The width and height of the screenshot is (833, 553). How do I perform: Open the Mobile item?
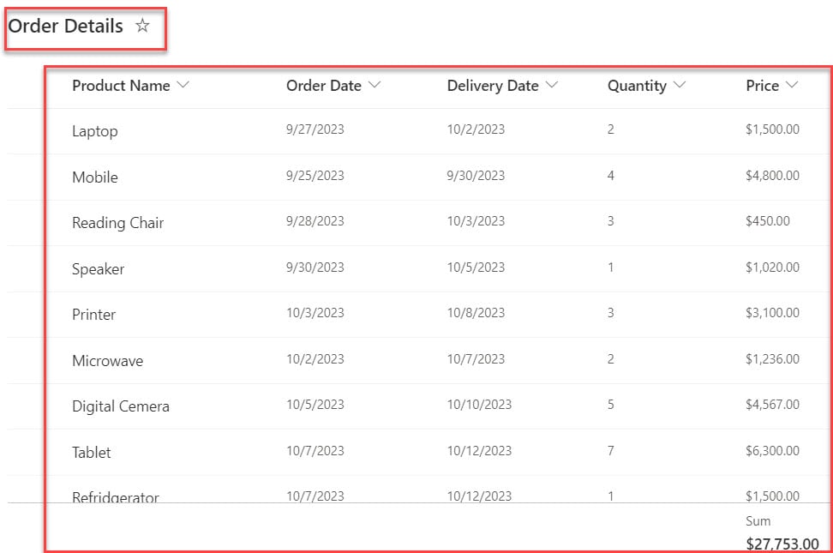[95, 177]
